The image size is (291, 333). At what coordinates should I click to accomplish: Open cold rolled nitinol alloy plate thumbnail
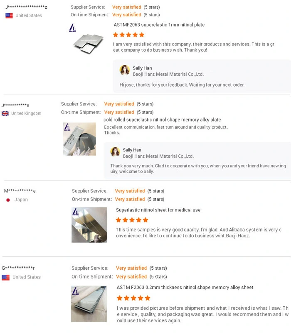[79, 139]
